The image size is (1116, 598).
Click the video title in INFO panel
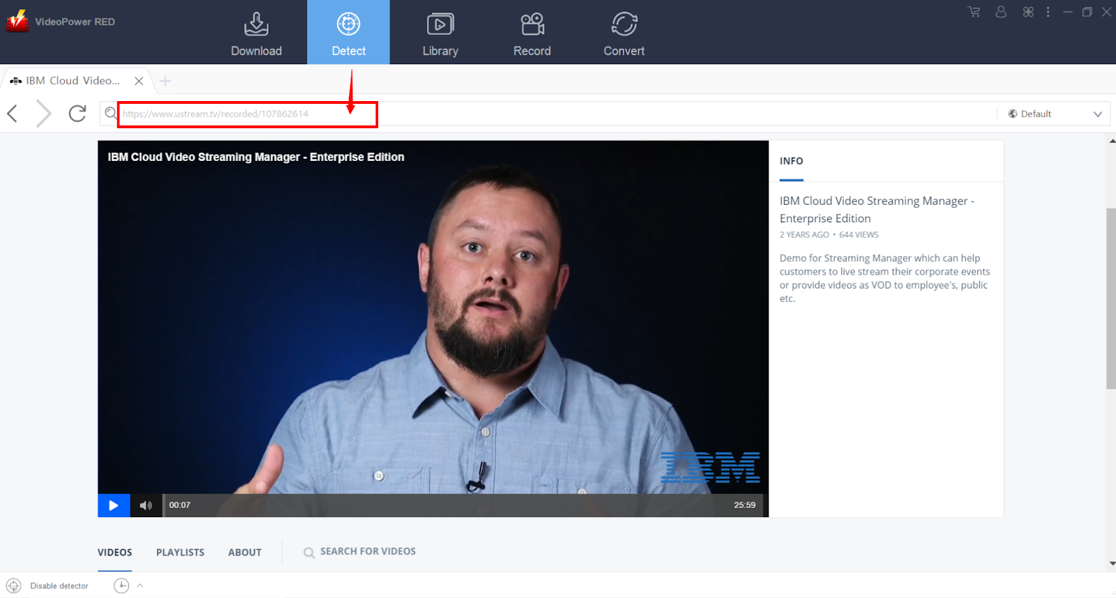877,209
